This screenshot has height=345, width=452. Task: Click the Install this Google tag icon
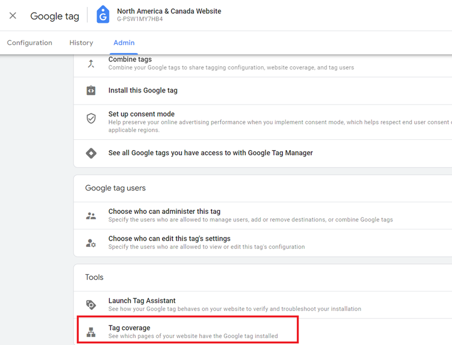tap(91, 90)
